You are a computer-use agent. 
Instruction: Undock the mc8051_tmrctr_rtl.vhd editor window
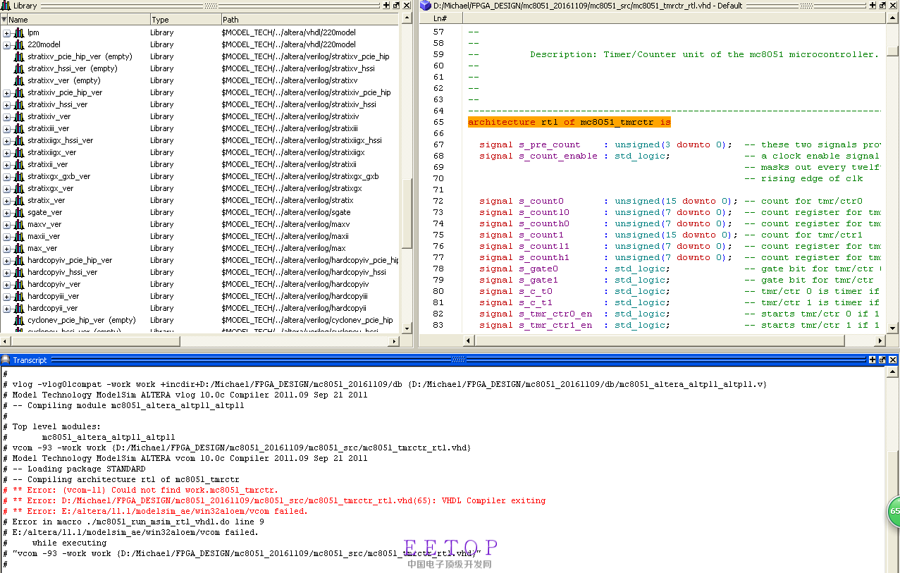pos(883,6)
